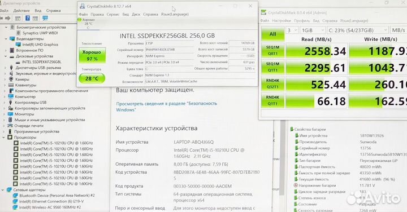
Task: Click the Intel(R) Ethernet Connection I219-V icon
Action: click(15, 201)
